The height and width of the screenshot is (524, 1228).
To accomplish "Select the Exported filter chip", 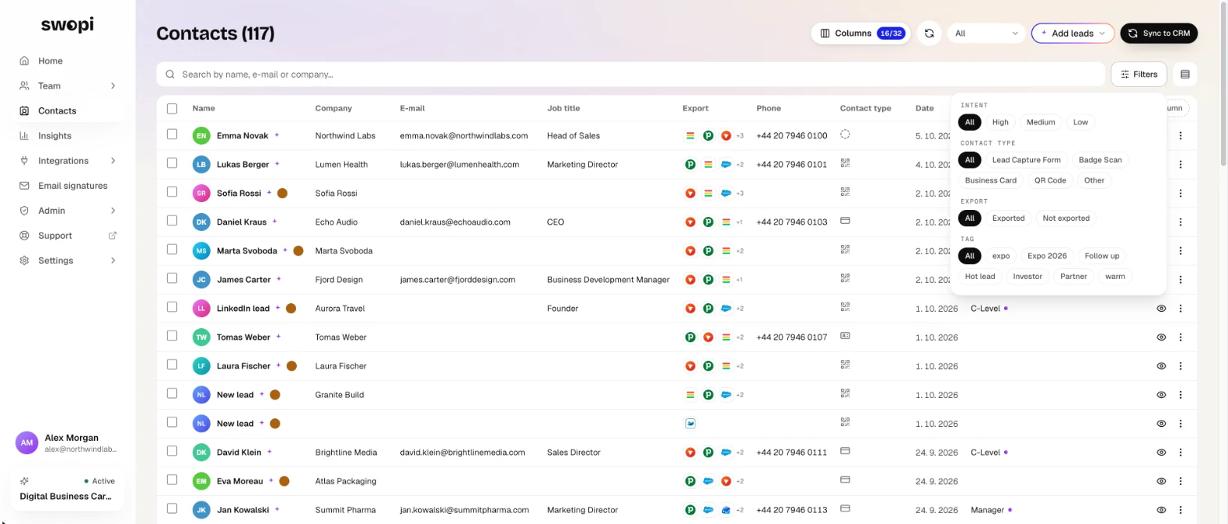I will coord(1008,219).
